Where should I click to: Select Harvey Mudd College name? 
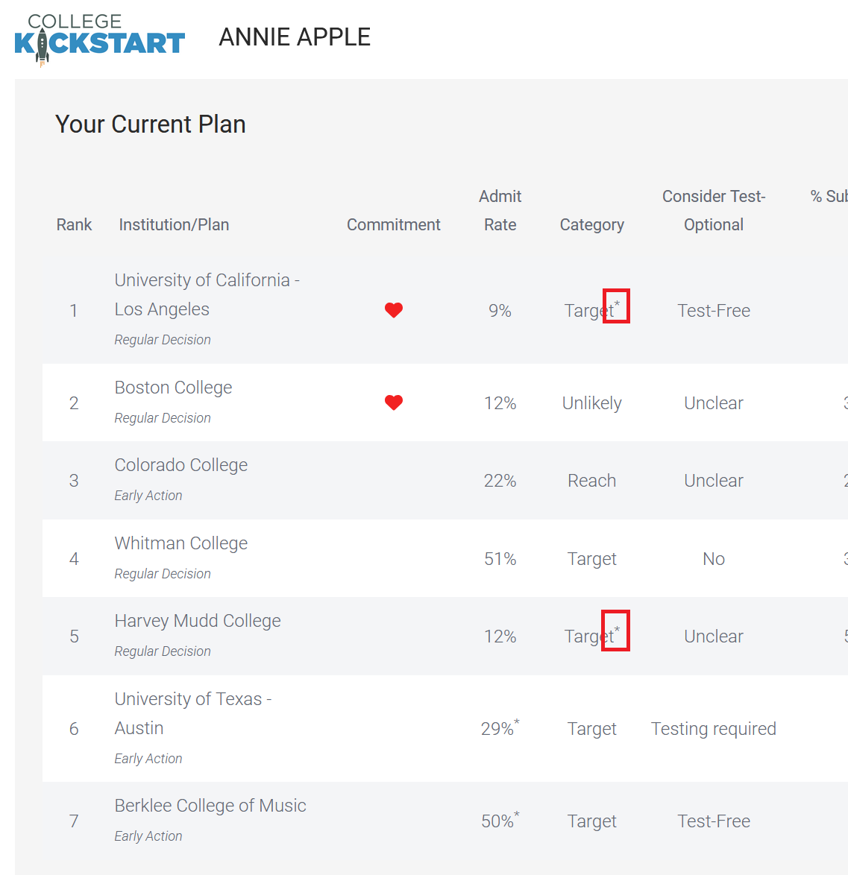(x=198, y=621)
